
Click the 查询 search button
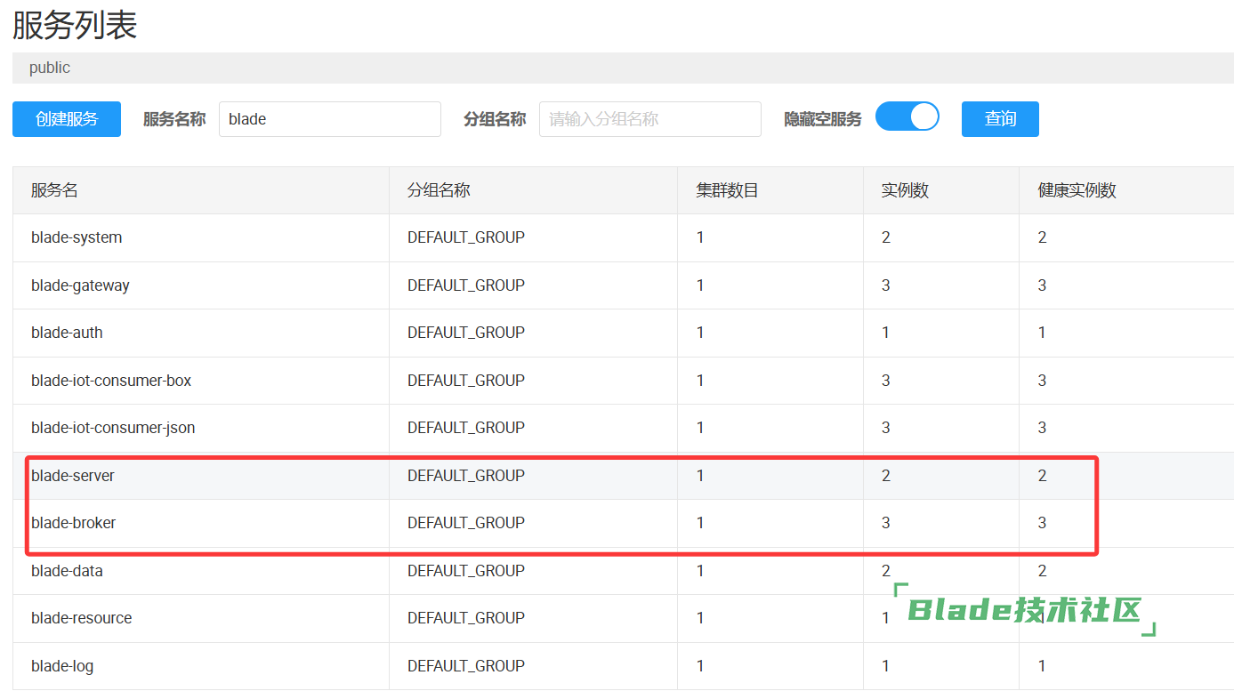1000,119
